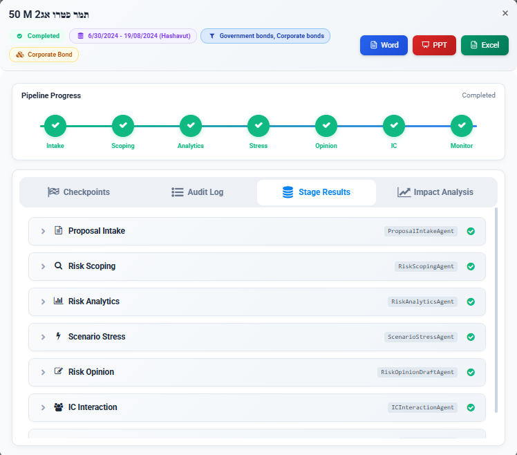This screenshot has width=517, height=455.
Task: Click the Risk Opinion stage title
Action: click(91, 372)
